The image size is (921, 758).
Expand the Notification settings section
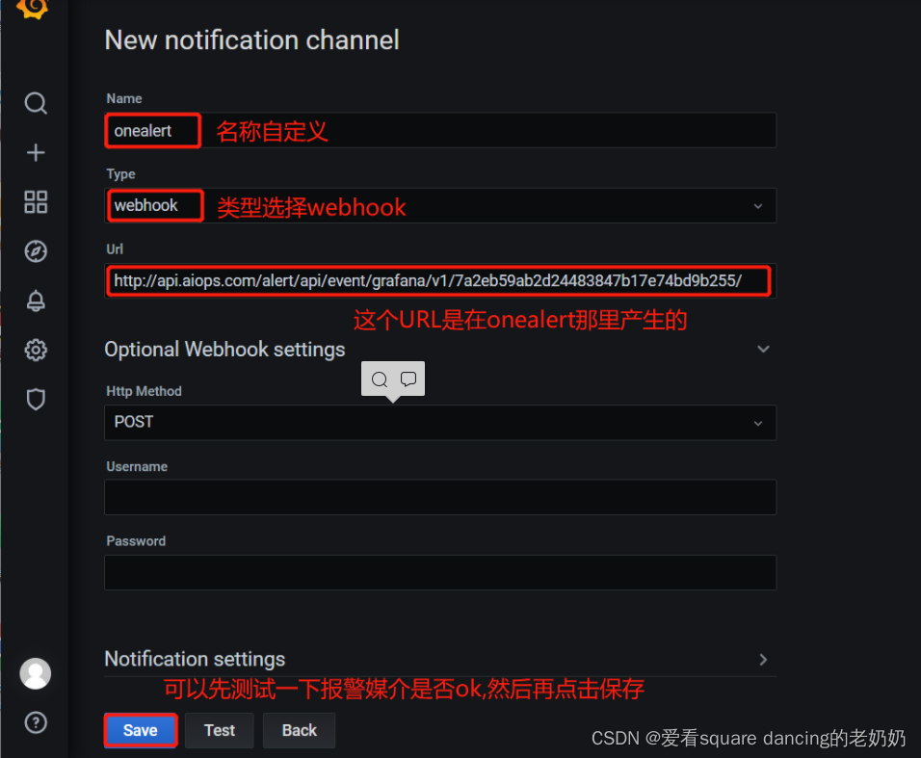763,660
